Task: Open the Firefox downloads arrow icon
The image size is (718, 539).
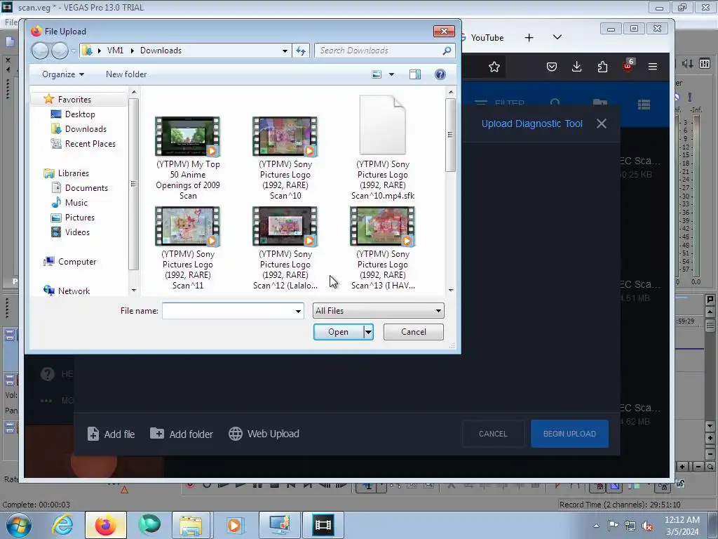Action: [577, 67]
